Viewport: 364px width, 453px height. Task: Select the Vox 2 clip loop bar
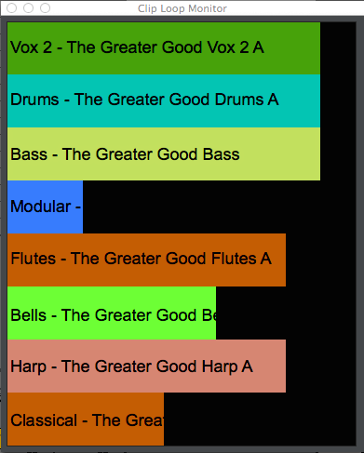point(164,48)
